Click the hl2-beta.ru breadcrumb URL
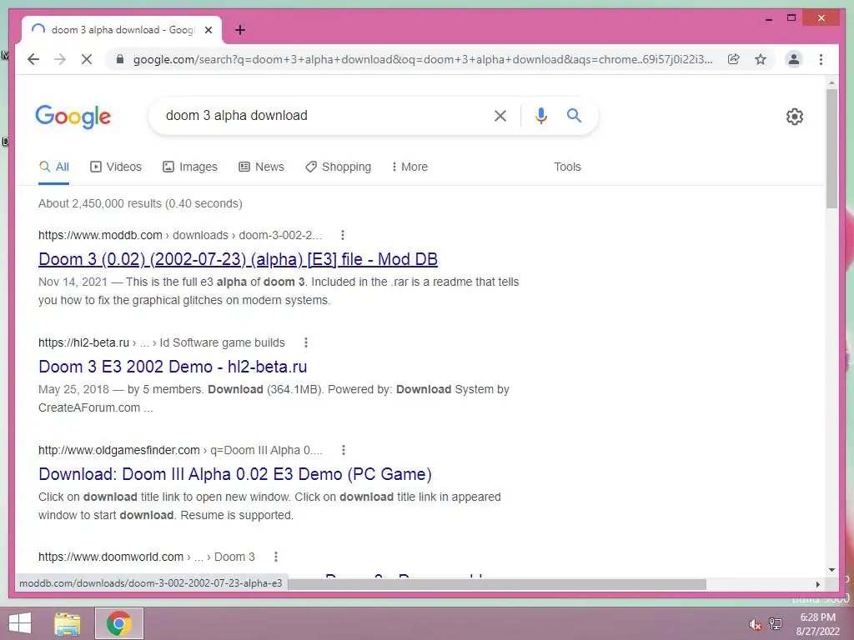The width and height of the screenshot is (854, 640). (161, 342)
